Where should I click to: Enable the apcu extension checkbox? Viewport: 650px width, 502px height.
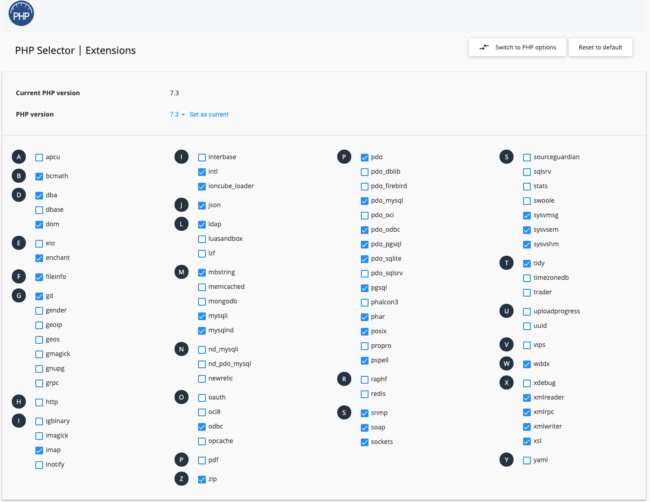point(39,157)
